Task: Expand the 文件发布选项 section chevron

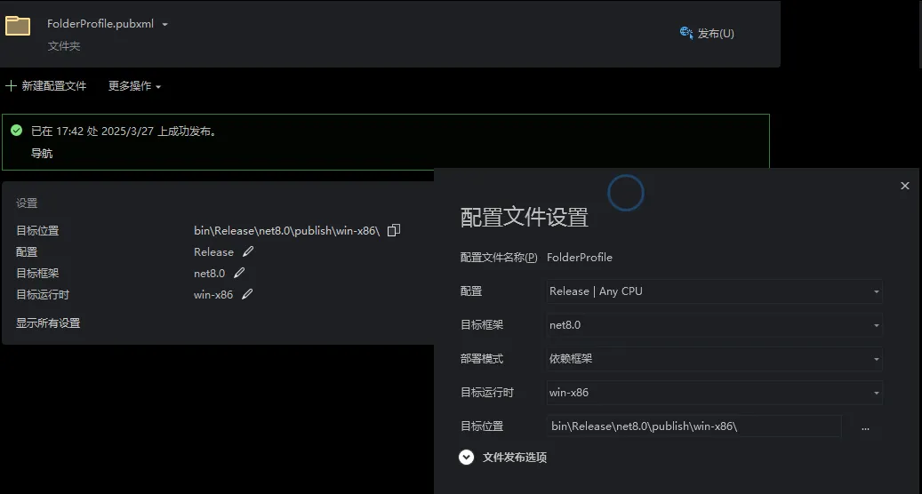Action: 466,457
